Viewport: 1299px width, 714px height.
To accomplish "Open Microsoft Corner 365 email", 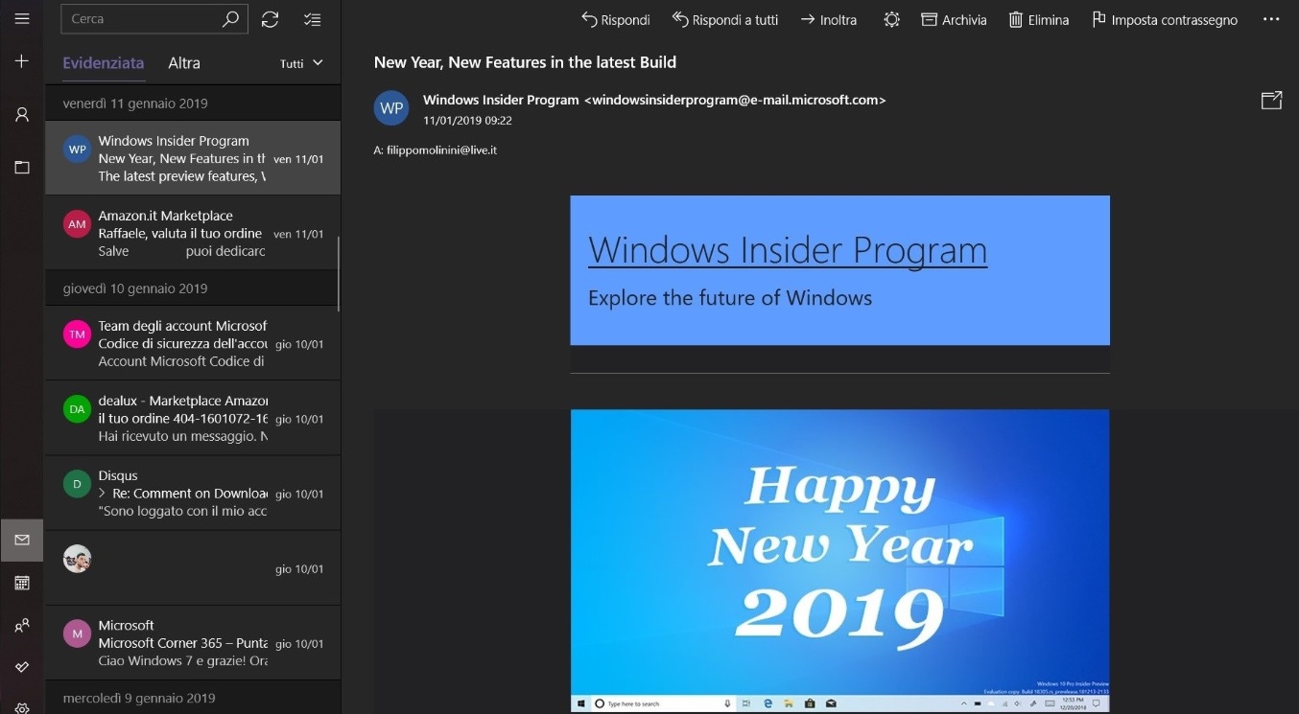I will click(193, 642).
